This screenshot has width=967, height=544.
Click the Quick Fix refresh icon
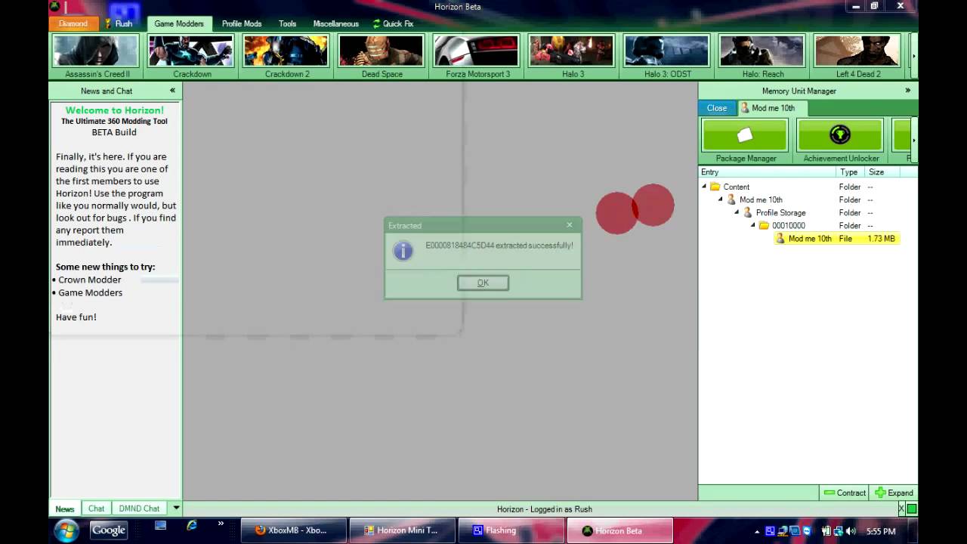[x=376, y=23]
